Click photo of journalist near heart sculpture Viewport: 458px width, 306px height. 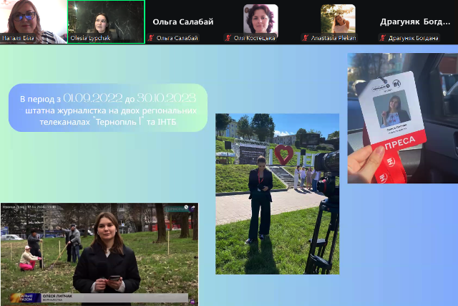pos(277,193)
